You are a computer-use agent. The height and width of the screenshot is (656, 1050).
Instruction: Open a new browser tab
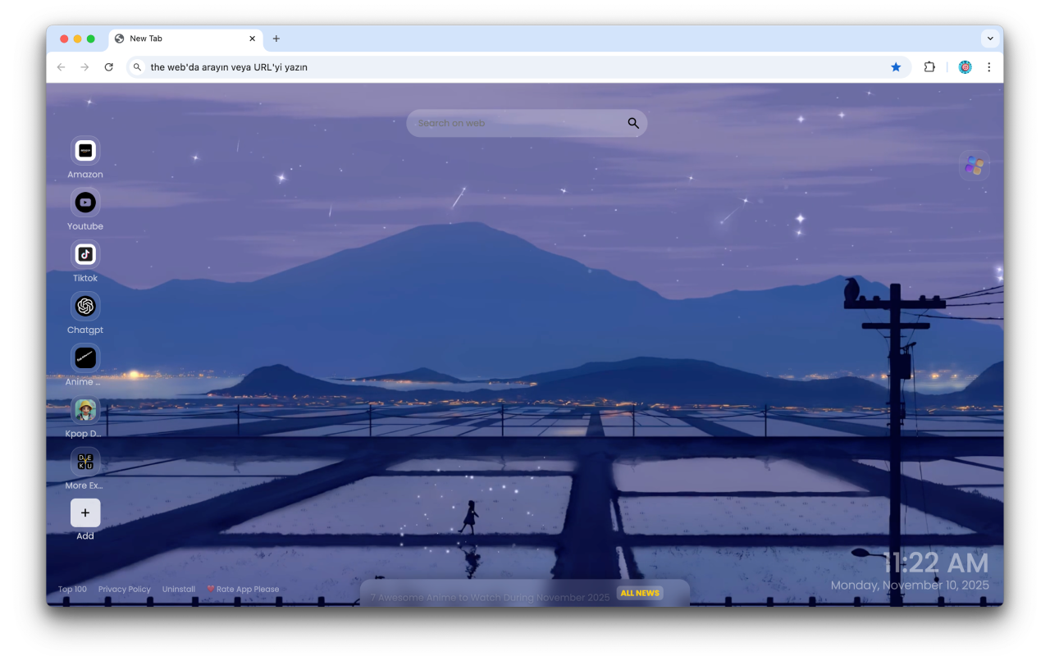pyautogui.click(x=276, y=39)
